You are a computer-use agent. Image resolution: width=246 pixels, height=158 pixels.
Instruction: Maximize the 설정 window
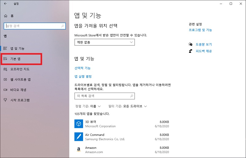tap(231, 4)
